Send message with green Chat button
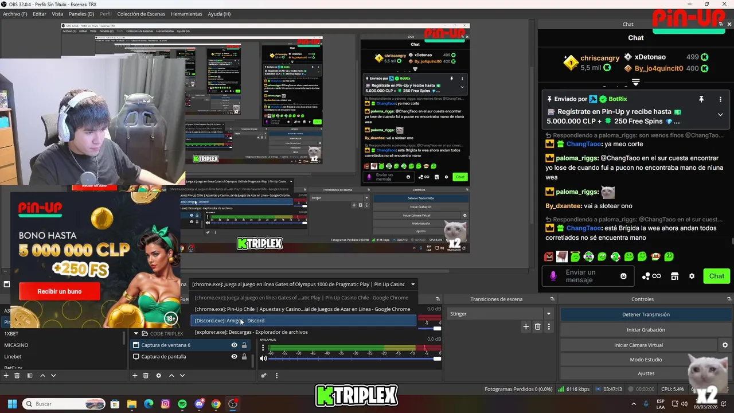The image size is (734, 413). 716,276
